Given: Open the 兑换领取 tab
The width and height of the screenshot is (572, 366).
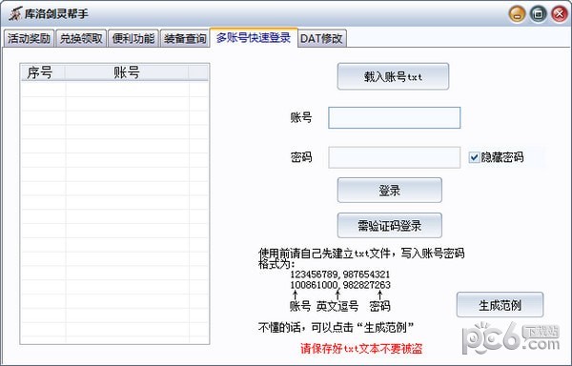Looking at the screenshot, I should coord(81,38).
